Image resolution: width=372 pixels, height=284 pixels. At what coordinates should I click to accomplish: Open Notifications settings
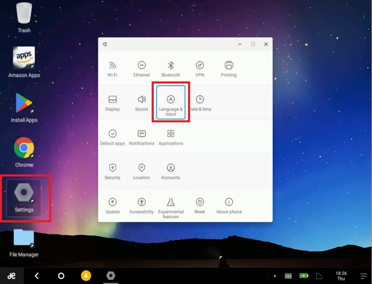click(141, 137)
